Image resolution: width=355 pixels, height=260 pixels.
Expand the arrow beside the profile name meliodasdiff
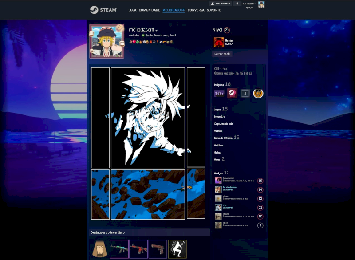click(x=157, y=31)
